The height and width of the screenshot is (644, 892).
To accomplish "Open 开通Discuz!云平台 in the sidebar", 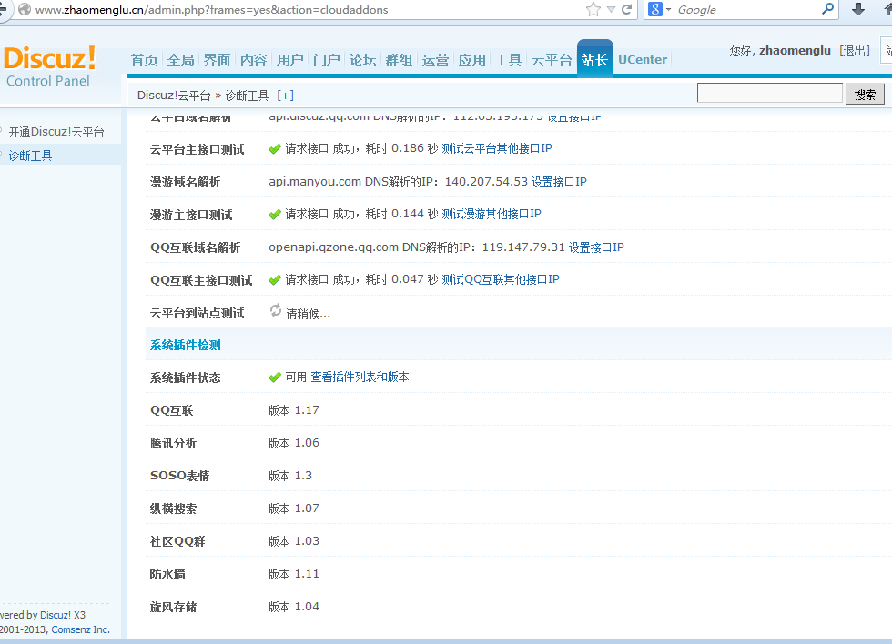I will [56, 132].
